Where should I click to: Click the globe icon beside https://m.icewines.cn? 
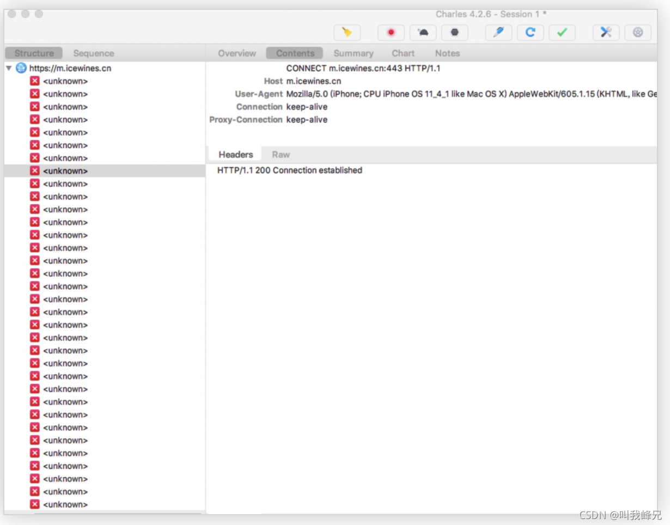pos(21,68)
